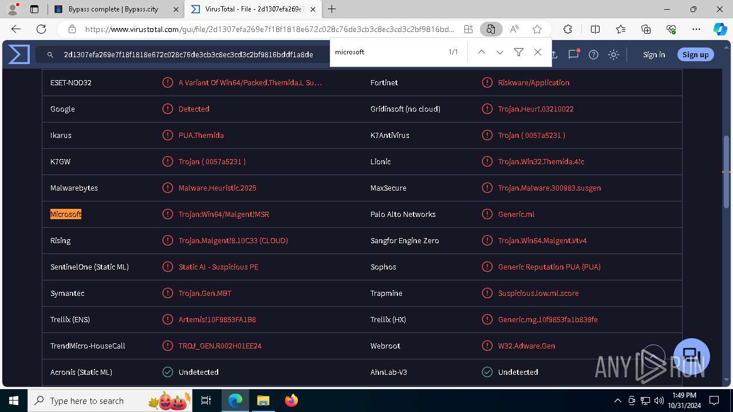This screenshot has width=733, height=412.
Task: Open the help question mark icon
Action: 594,54
